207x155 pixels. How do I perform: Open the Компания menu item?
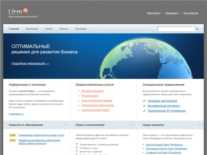[32, 29]
